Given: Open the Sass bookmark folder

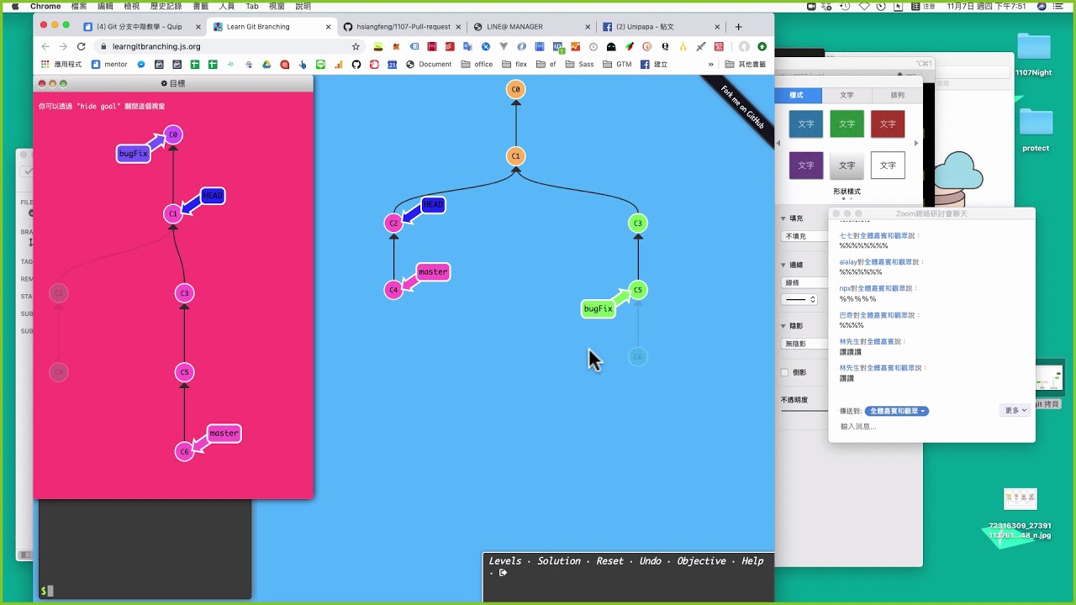Looking at the screenshot, I should pos(580,65).
